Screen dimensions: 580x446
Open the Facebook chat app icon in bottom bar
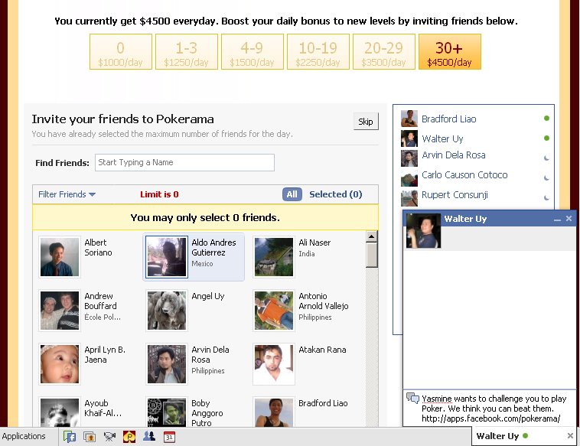pyautogui.click(x=70, y=437)
